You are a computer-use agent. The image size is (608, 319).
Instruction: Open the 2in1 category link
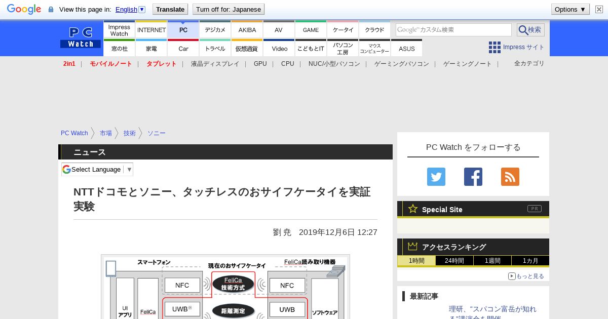(x=69, y=64)
